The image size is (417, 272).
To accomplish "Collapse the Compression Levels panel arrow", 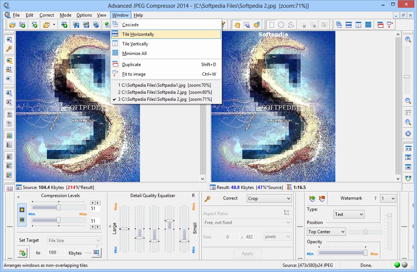I will point(18,197).
